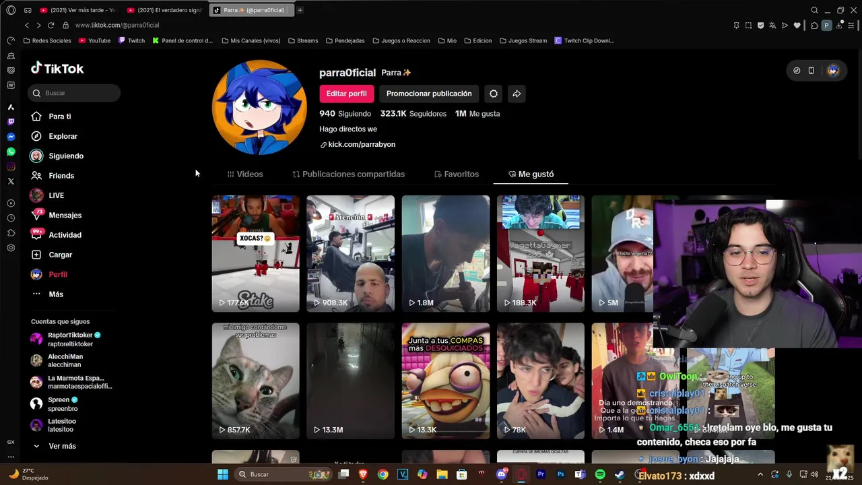
Task: Open TikTok settings gear on profile
Action: tap(494, 94)
